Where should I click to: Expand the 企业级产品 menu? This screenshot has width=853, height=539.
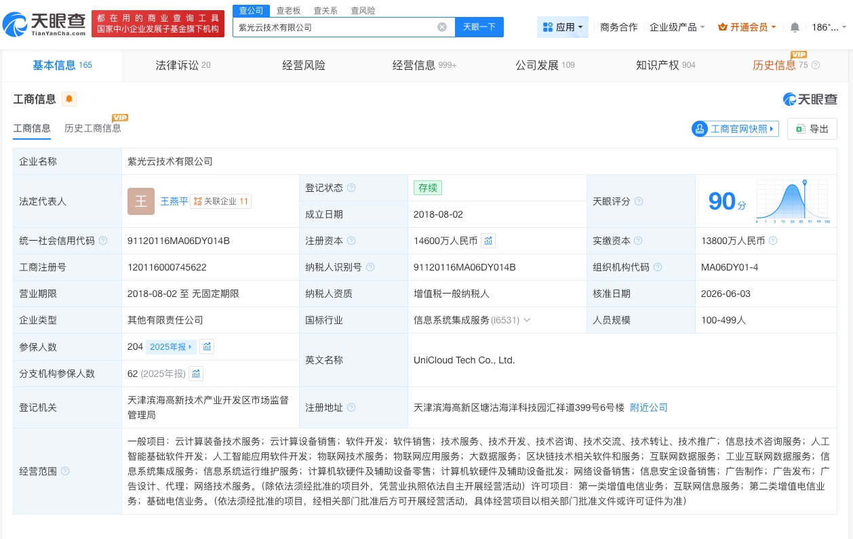coord(677,27)
